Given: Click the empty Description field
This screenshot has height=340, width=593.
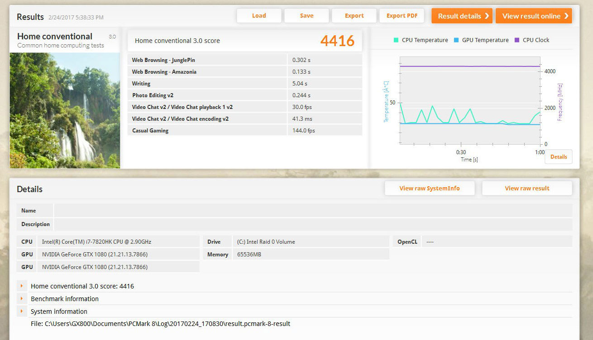Looking at the screenshot, I should tap(312, 224).
